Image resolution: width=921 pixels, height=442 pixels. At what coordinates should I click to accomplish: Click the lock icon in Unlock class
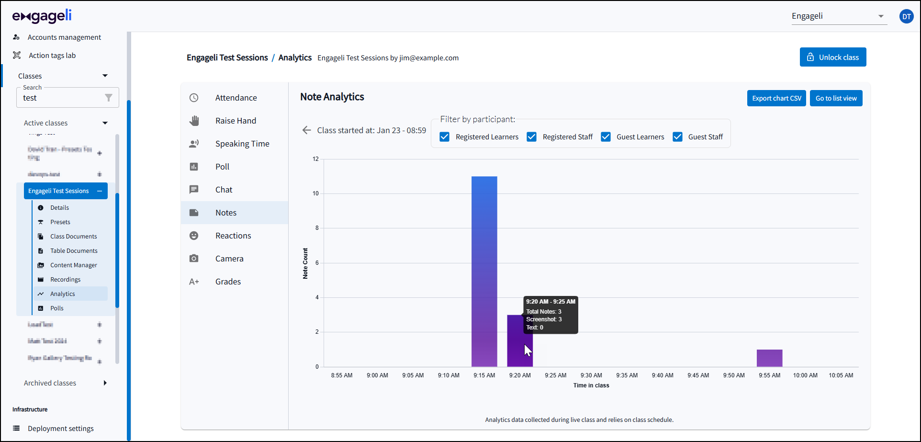click(x=810, y=57)
